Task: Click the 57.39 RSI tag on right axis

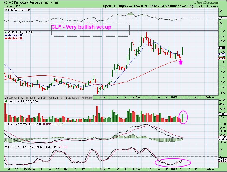Action: 222,18
